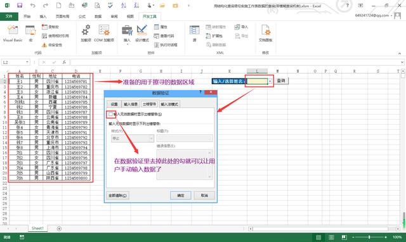Image resolution: width=406 pixels, height=242 pixels.
Task: Sort descending from quick access toolbar
Action: [x=136, y=6]
